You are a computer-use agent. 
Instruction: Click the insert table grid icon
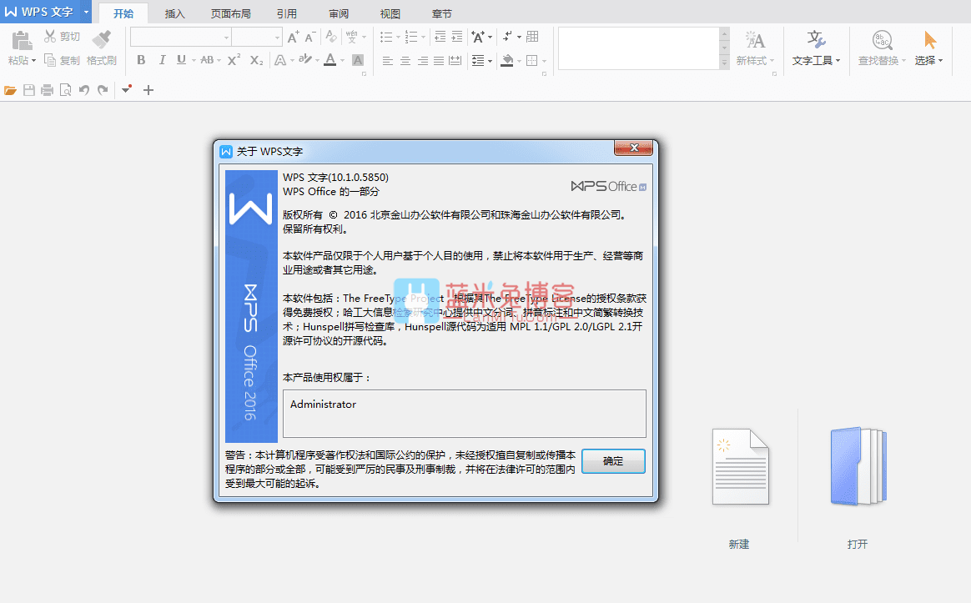point(532,38)
